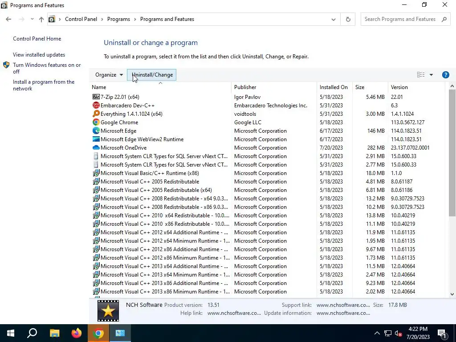Click the Edge WebView2 Runtime icon
Viewport: 456px width, 342px height.
coord(96,139)
